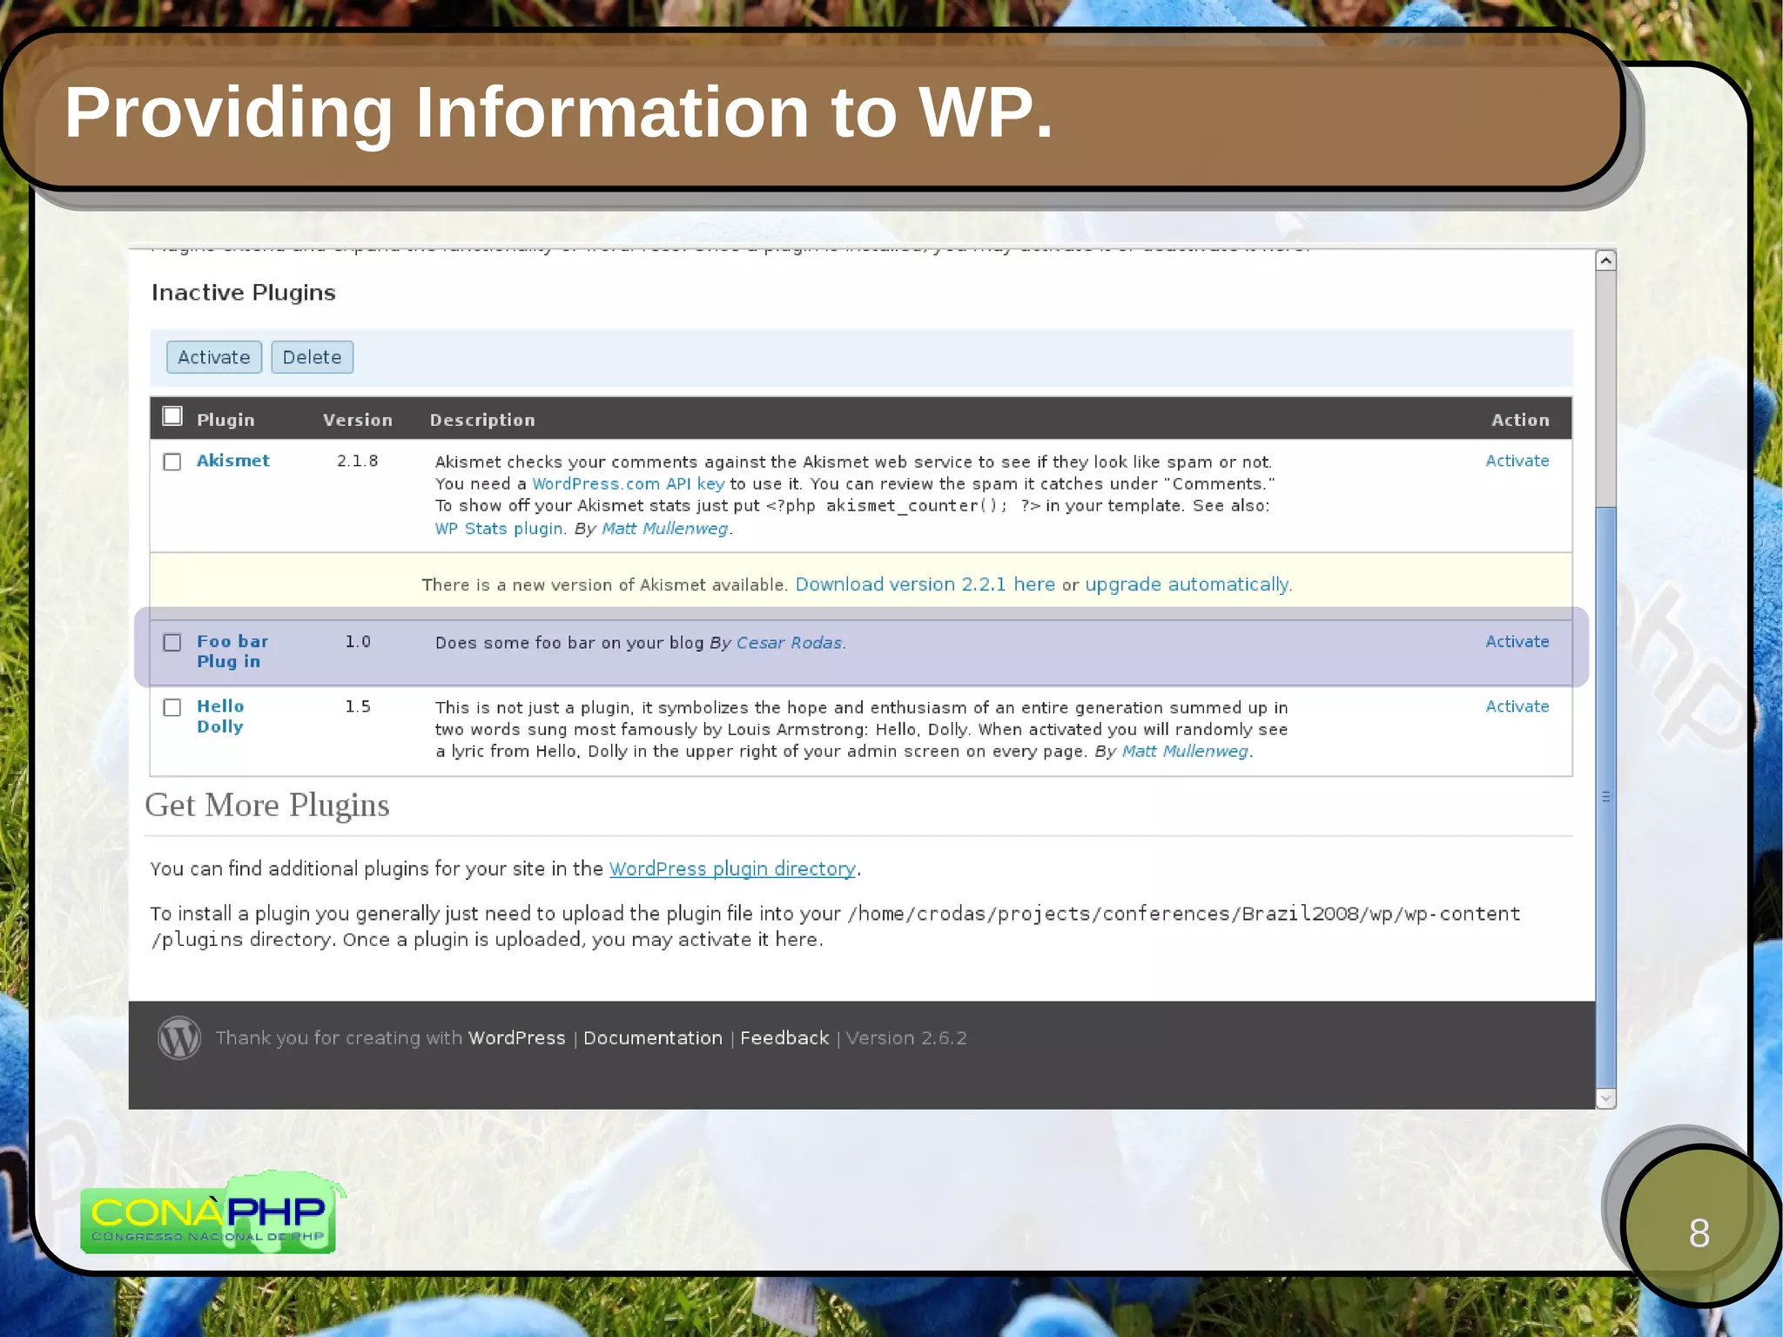
Task: Open the WordPress.com API key link
Action: (629, 483)
